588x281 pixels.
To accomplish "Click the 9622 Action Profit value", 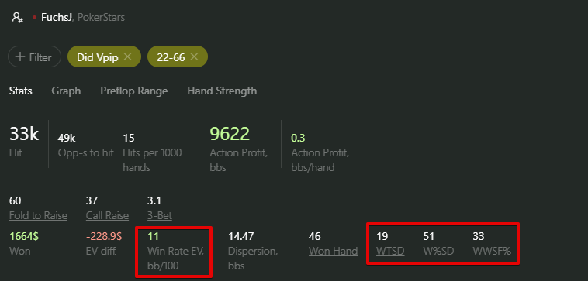I will [x=230, y=134].
